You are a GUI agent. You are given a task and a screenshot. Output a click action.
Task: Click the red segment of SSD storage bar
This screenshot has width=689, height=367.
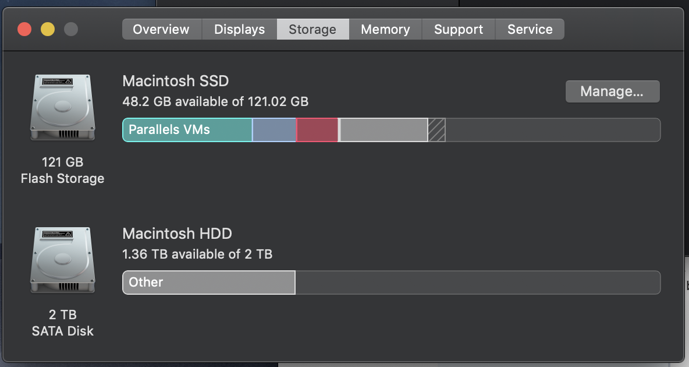click(x=317, y=130)
